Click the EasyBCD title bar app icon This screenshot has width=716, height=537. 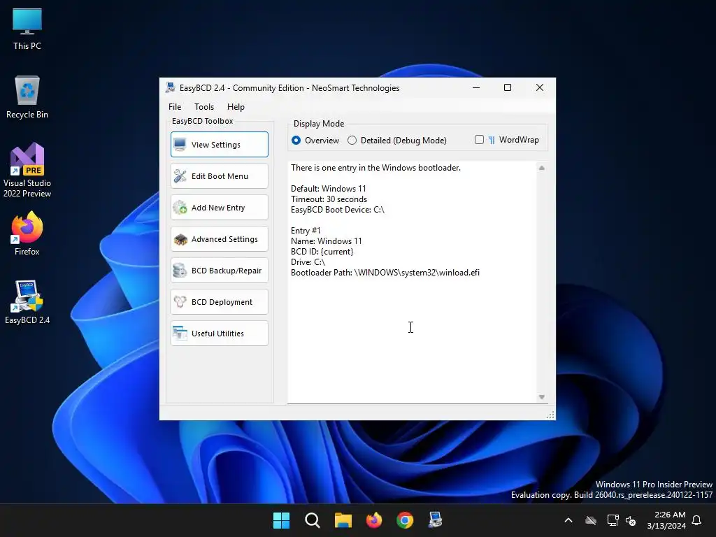(x=171, y=87)
